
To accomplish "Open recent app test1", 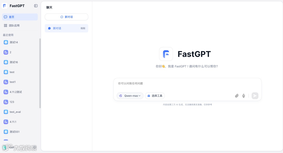I will tap(20, 82).
